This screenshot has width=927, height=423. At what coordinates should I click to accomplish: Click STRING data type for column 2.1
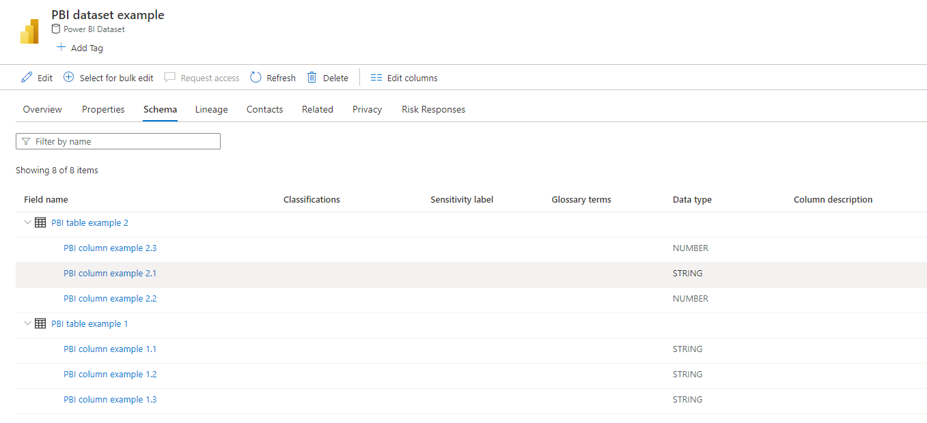point(688,274)
